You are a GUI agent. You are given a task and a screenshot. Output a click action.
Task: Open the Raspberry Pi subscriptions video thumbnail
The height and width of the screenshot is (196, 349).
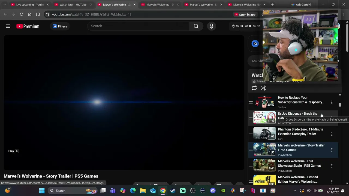coord(264,102)
